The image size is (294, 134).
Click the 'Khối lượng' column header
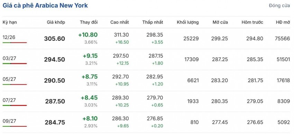point(188,22)
